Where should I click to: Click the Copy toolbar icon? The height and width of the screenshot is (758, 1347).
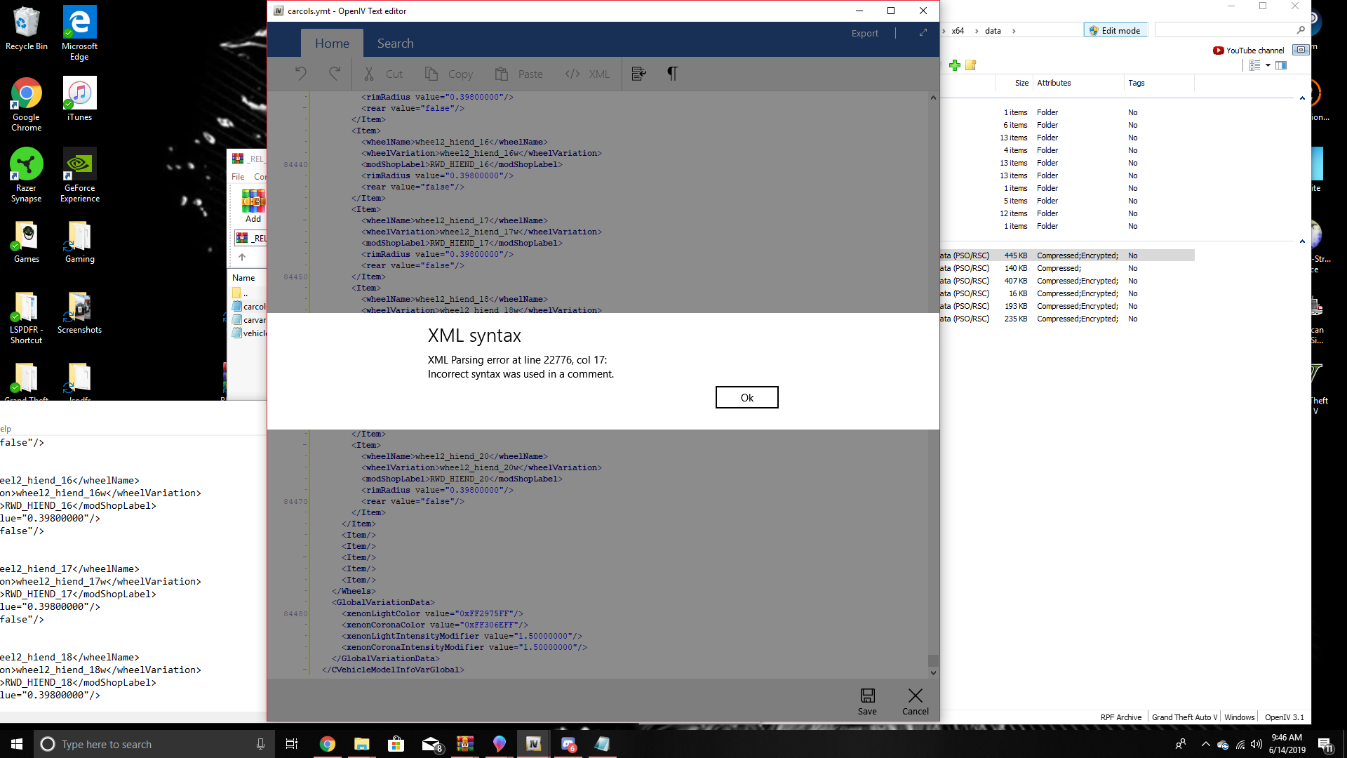(x=431, y=74)
